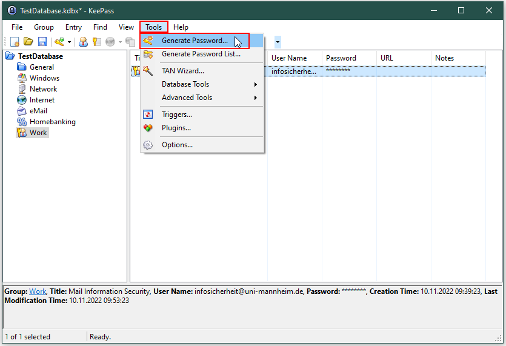The image size is (506, 346).
Task: Click the TAN Wizard wand icon
Action: 148,71
